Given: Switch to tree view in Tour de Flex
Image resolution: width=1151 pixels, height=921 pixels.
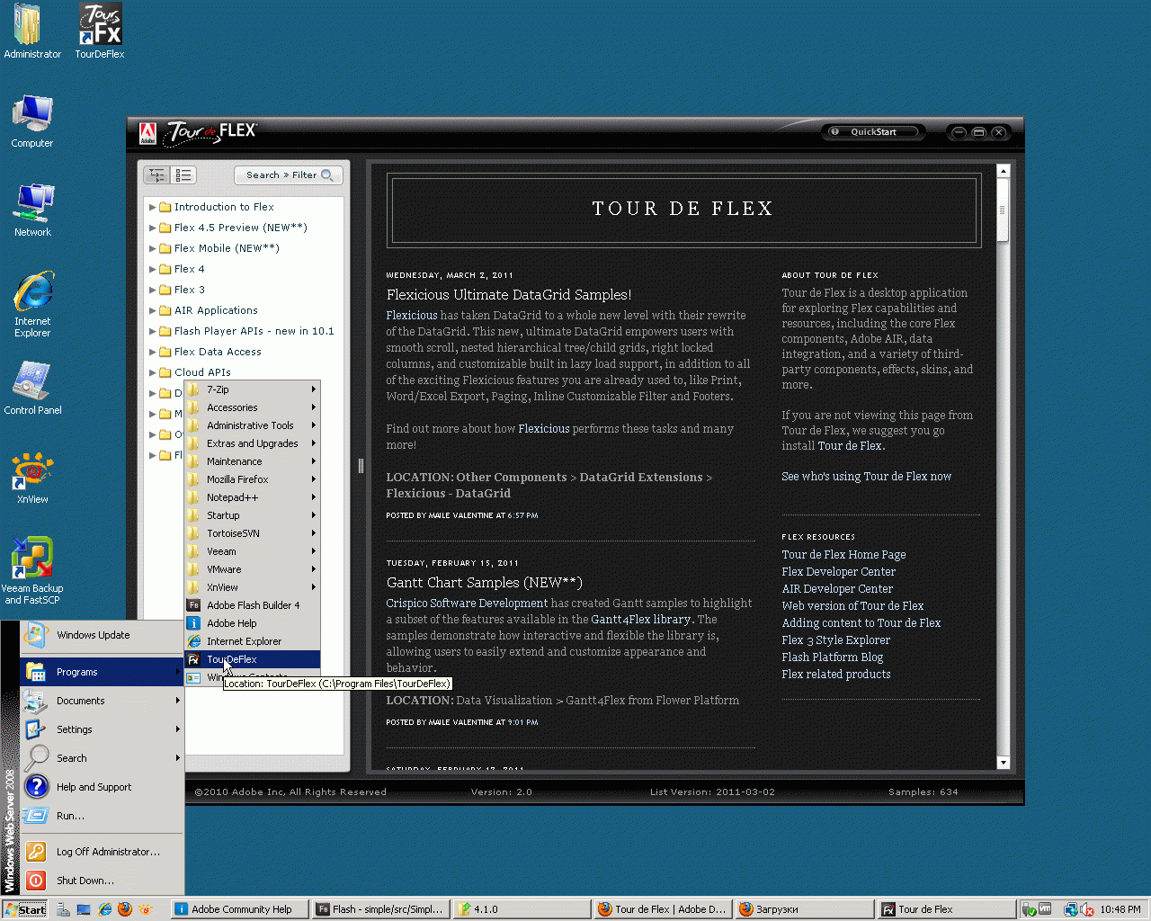Looking at the screenshot, I should click(x=156, y=175).
